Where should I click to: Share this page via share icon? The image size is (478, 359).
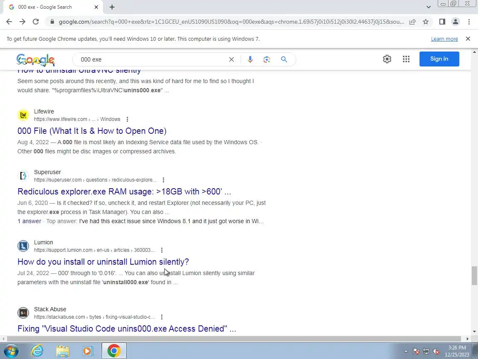tap(412, 22)
